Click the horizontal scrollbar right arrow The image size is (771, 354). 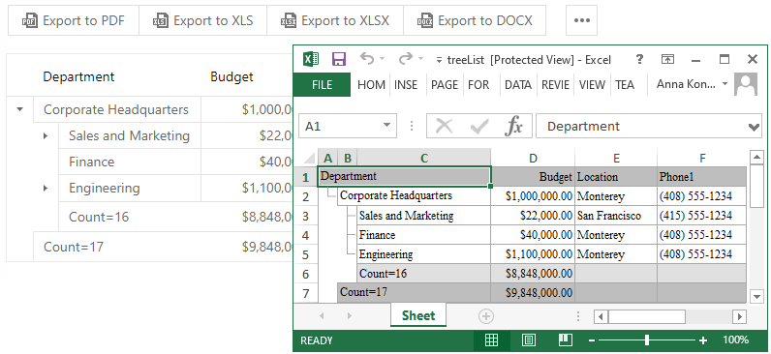(x=740, y=316)
